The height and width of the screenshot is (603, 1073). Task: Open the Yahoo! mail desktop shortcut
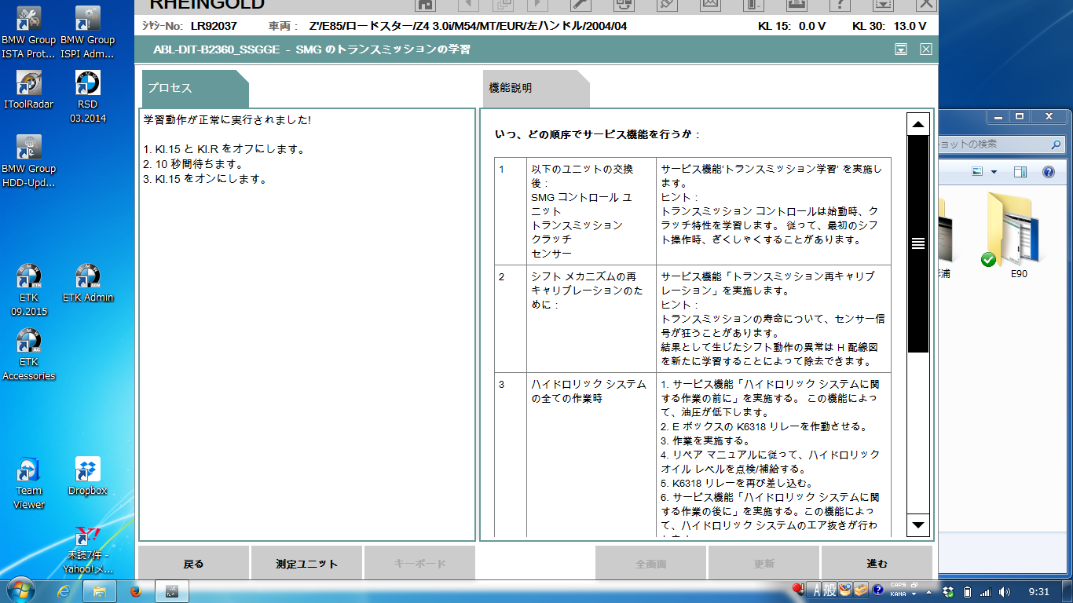pyautogui.click(x=87, y=550)
